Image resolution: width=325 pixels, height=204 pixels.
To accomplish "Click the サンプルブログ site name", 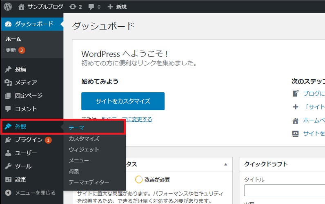I will (45, 7).
